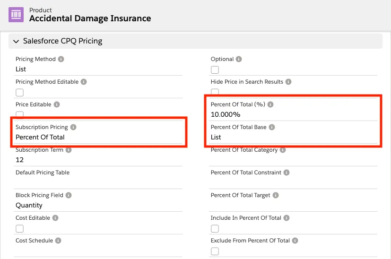Open info tooltip next to Pricing Method
The width and height of the screenshot is (391, 259).
pyautogui.click(x=61, y=59)
